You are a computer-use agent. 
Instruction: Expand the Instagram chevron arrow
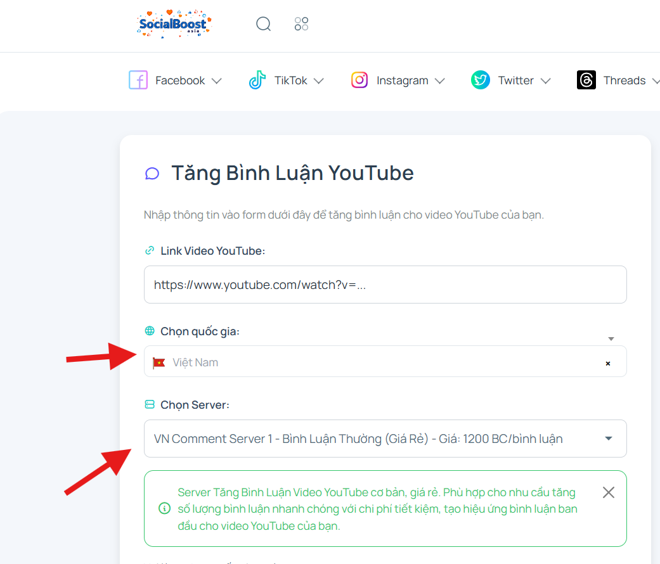point(439,80)
